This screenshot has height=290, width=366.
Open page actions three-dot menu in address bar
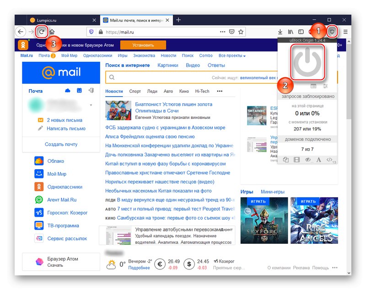222,32
